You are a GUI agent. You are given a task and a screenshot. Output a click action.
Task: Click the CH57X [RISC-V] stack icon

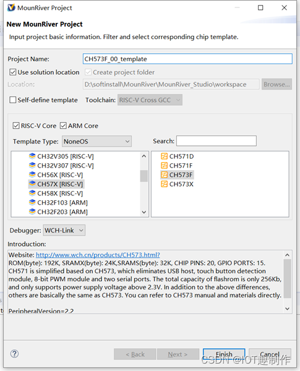[x=32, y=184]
